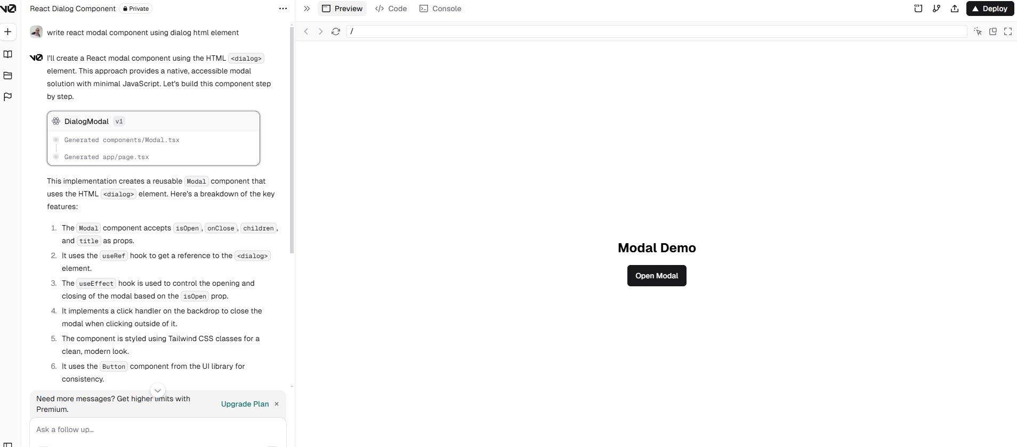This screenshot has height=447, width=1017.
Task: Click the Upgrade Plan link
Action: coord(245,404)
